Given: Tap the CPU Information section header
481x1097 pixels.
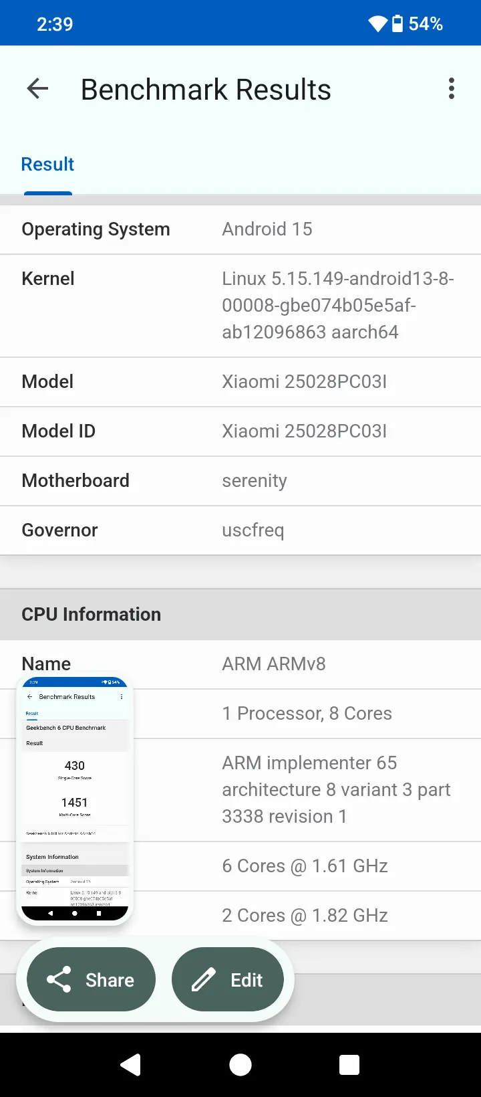Looking at the screenshot, I should [240, 614].
